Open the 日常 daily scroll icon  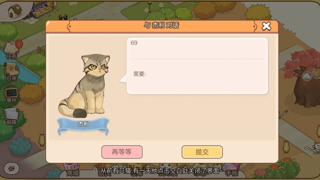pos(12,72)
